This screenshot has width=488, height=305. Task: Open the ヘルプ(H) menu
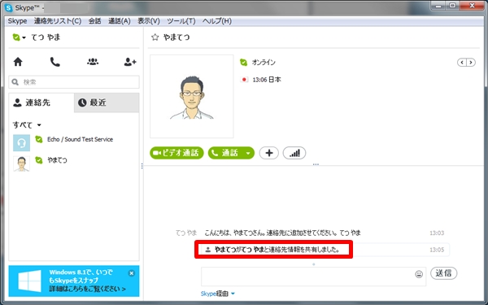(x=217, y=21)
